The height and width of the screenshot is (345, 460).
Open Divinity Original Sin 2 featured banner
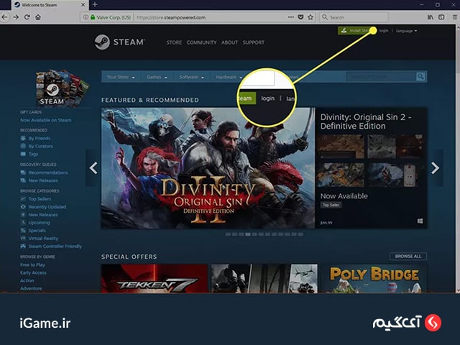[208, 168]
